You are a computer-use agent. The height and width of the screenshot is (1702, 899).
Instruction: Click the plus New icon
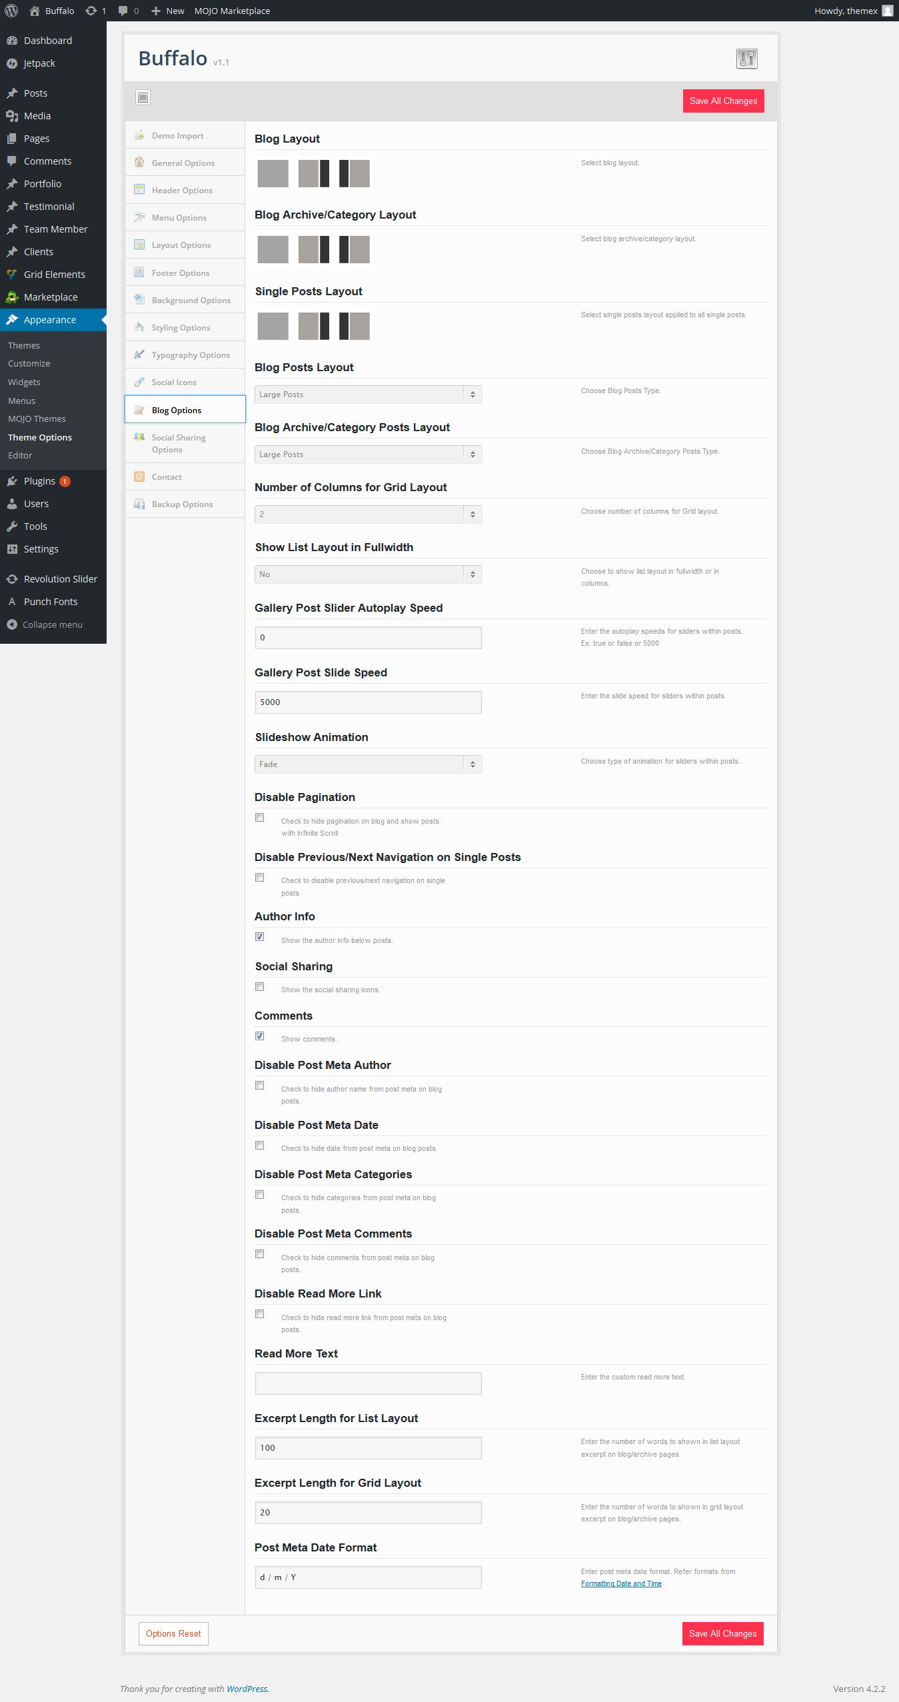click(x=156, y=11)
